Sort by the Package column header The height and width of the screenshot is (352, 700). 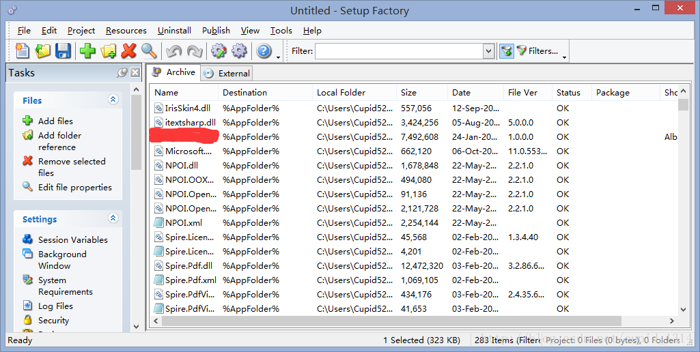(626, 92)
